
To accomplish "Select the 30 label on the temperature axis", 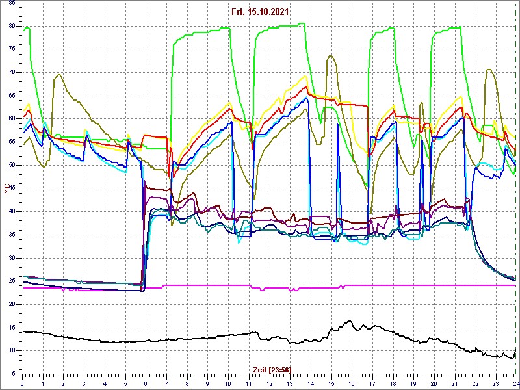I will pyautogui.click(x=10, y=258).
